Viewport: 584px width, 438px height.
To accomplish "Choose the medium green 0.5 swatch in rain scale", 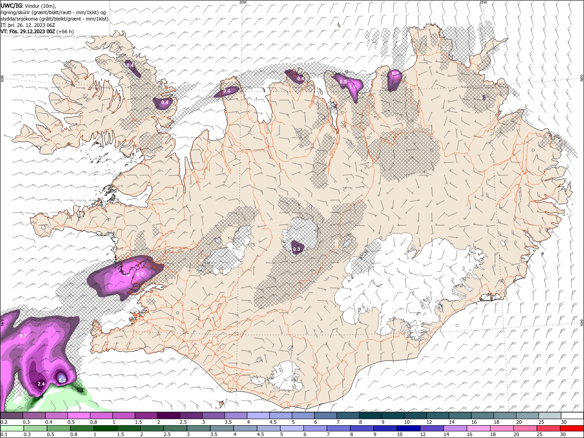I will pos(58,428).
